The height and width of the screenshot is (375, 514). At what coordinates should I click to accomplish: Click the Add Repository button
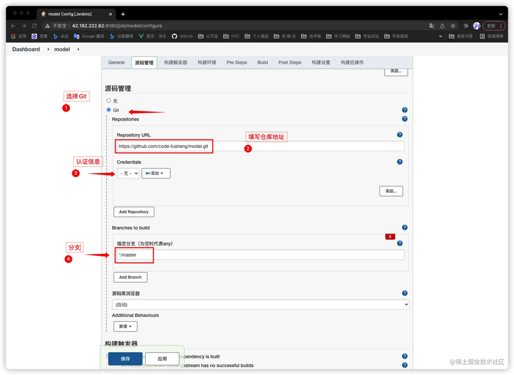coord(134,212)
